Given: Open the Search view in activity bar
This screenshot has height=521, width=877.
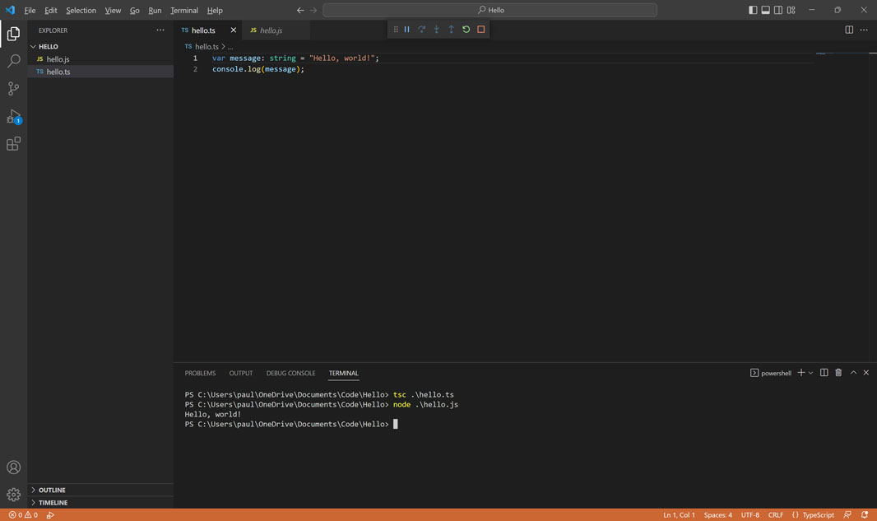Looking at the screenshot, I should pyautogui.click(x=13, y=61).
